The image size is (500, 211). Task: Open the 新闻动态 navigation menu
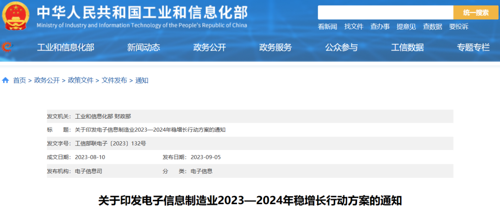pos(144,48)
